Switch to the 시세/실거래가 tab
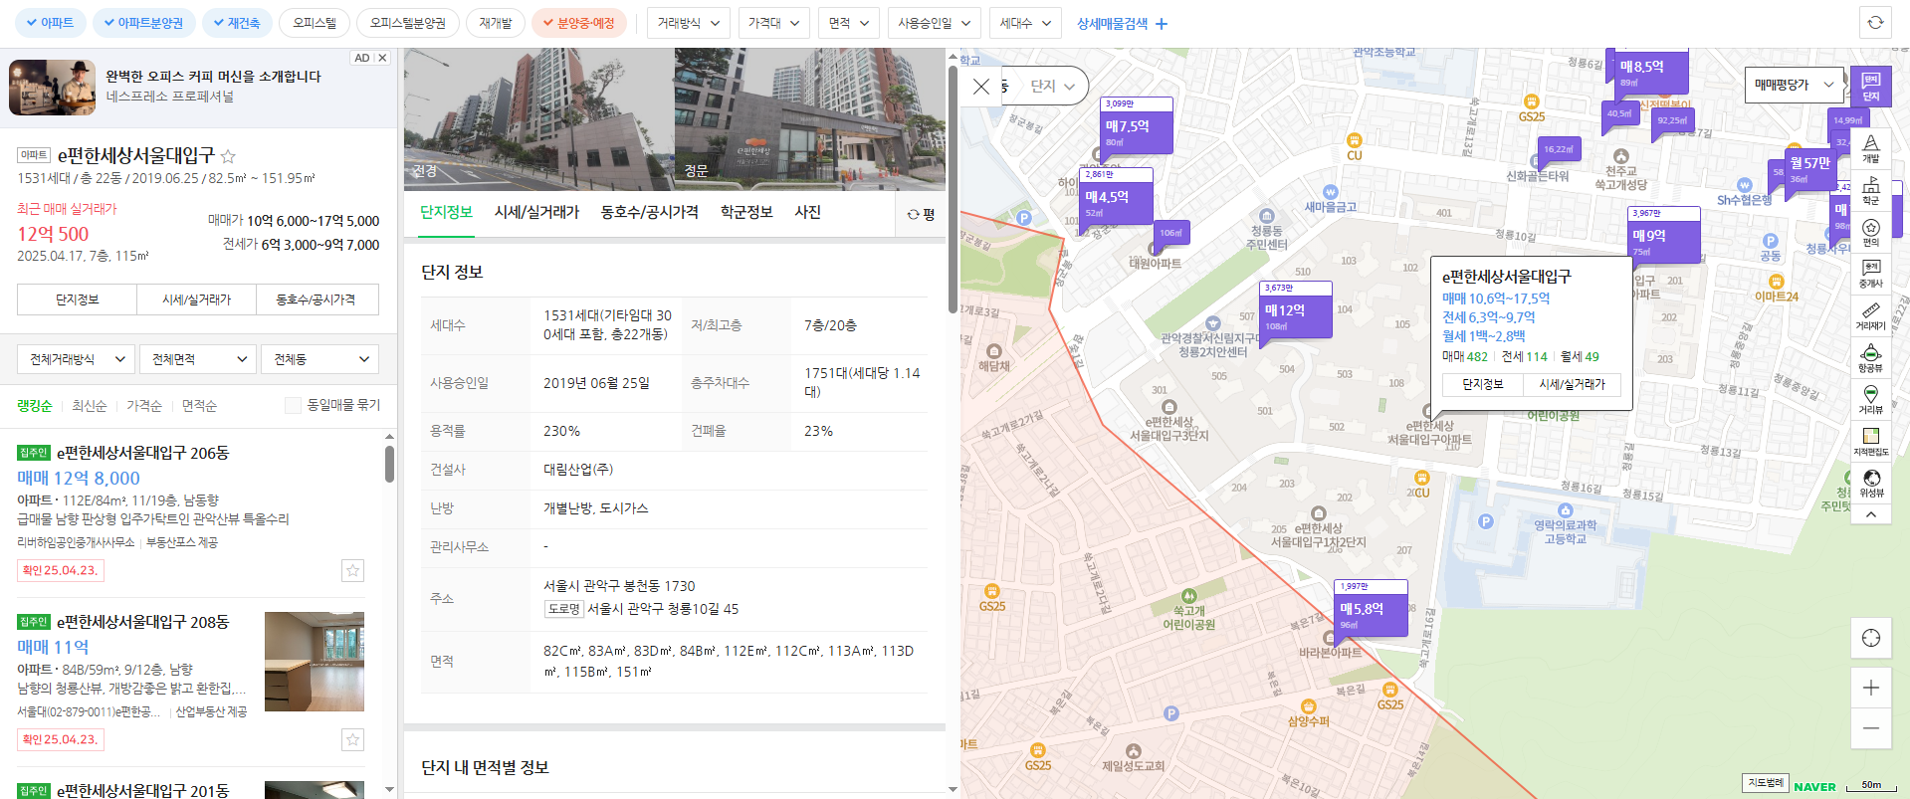The height and width of the screenshot is (799, 1910). coord(536,212)
